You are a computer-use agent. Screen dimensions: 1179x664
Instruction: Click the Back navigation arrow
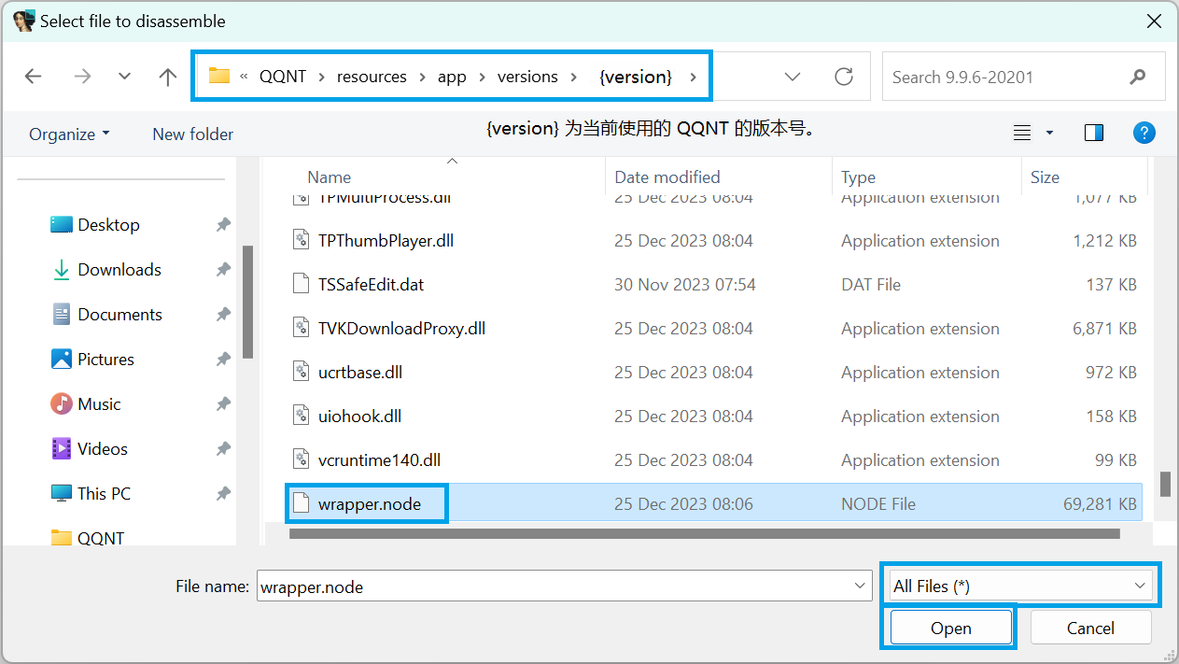[34, 77]
